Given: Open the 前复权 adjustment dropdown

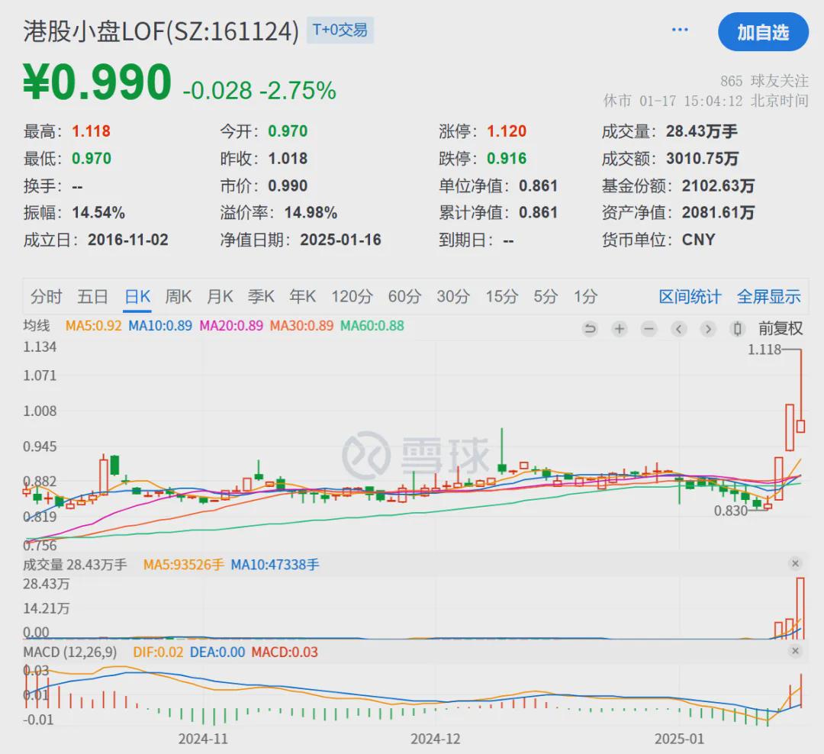Looking at the screenshot, I should (x=781, y=329).
